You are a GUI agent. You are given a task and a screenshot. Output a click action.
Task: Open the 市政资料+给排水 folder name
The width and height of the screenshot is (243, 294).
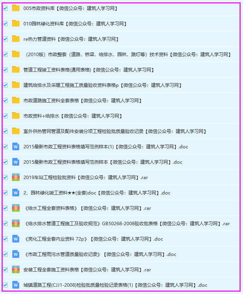pos(73,116)
